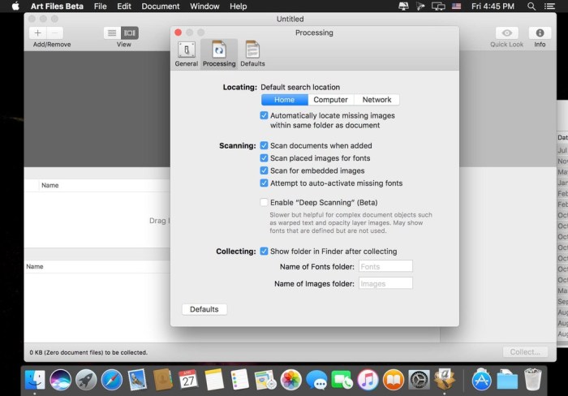Select Computer as default search location

pos(330,100)
